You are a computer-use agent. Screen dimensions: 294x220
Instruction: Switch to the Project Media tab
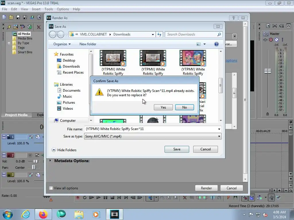pyautogui.click(x=16, y=115)
